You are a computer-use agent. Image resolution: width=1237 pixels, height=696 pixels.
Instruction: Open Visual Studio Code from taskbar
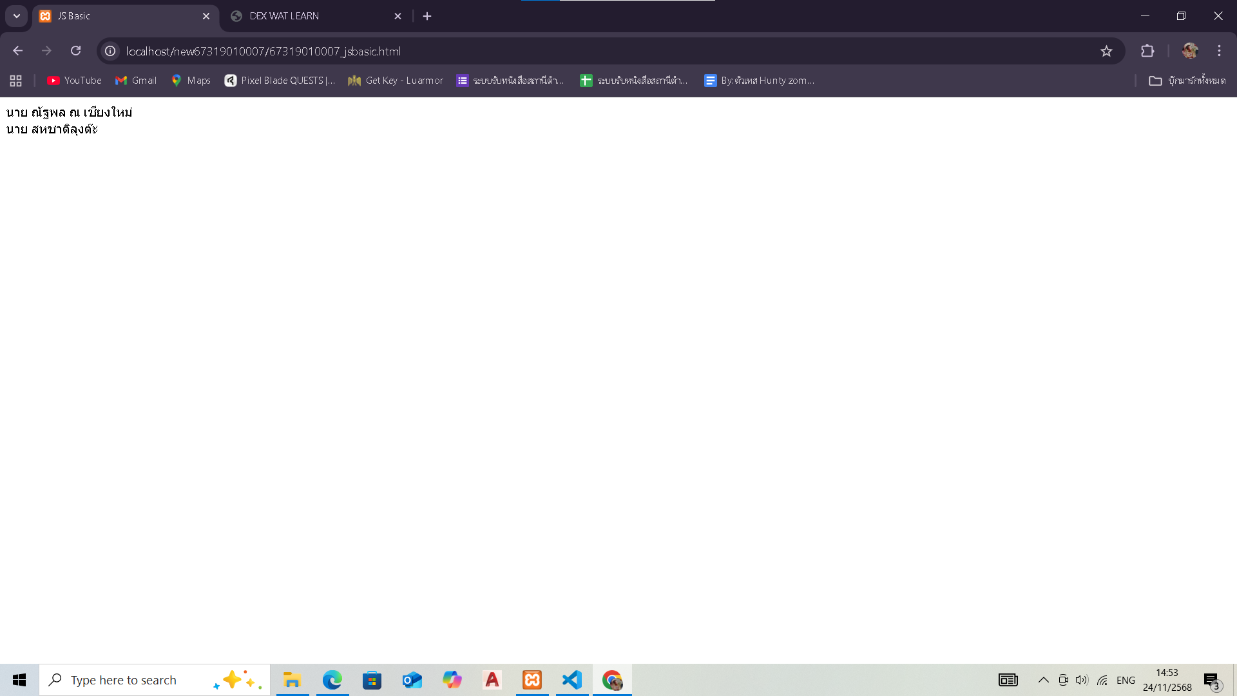pos(572,680)
